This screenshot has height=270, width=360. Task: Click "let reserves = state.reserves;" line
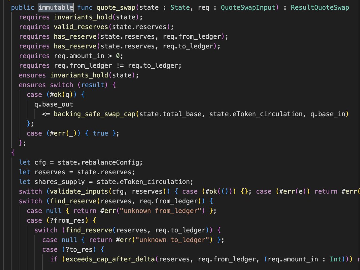pyautogui.click(x=77, y=172)
